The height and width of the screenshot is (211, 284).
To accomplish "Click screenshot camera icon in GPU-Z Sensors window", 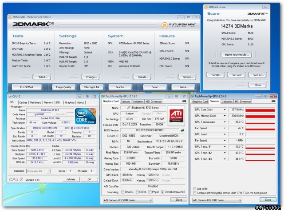I will click(273, 101).
